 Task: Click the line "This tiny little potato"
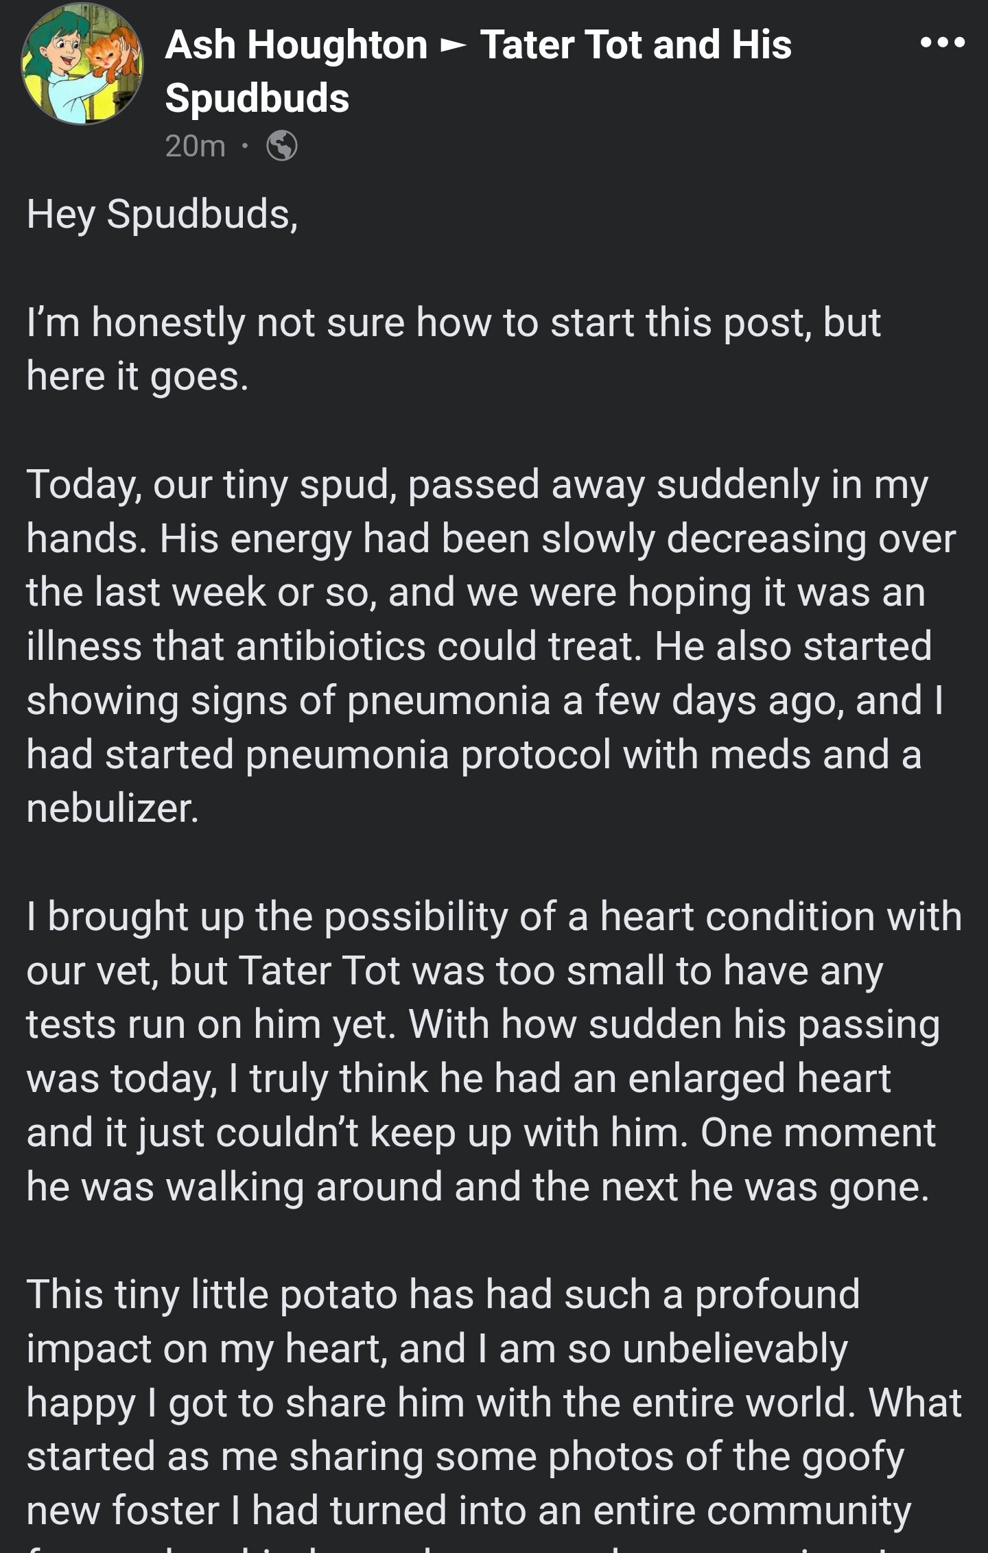click(443, 1294)
